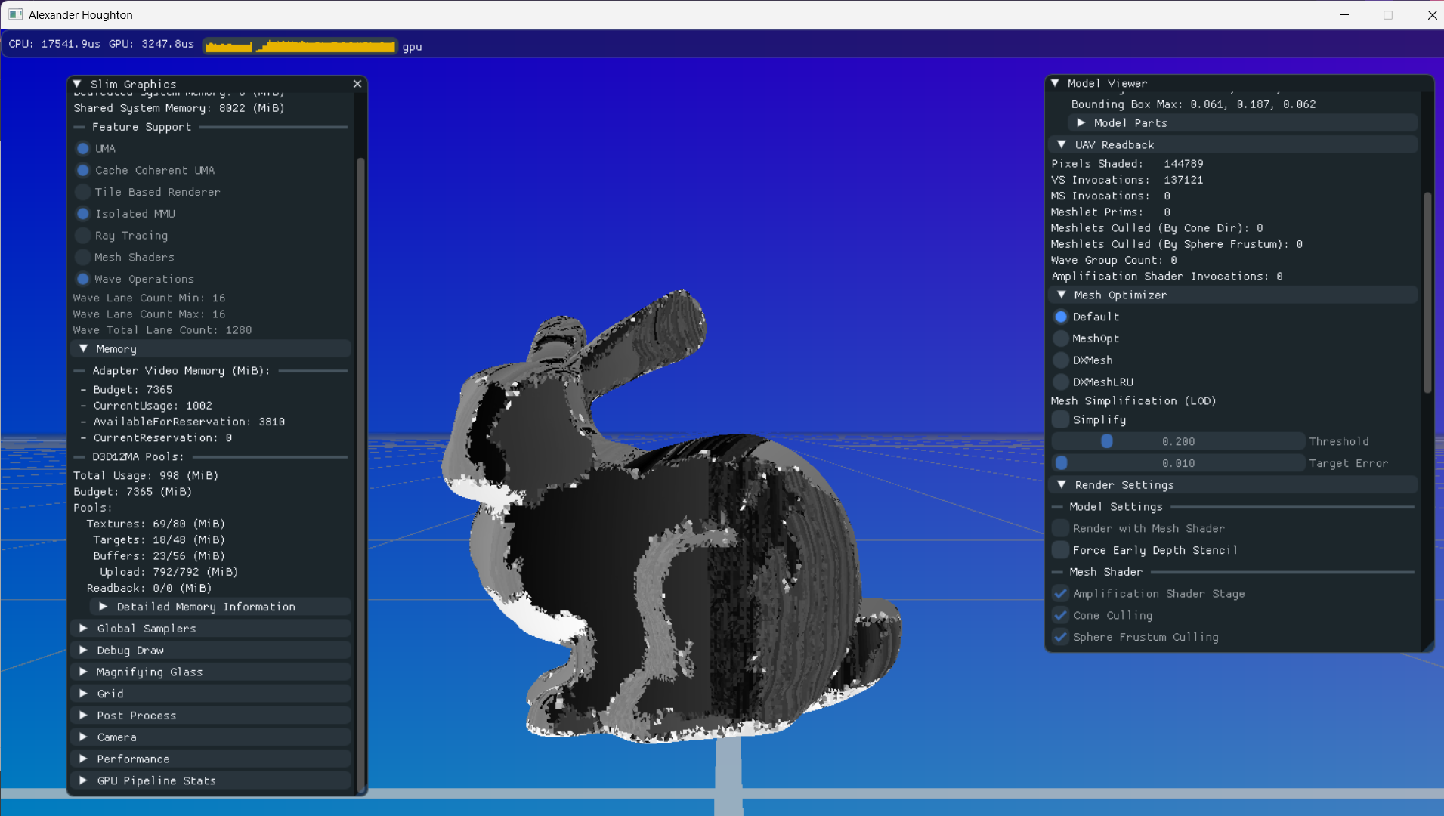Select the MeshOpt optimizer radio button

point(1061,338)
